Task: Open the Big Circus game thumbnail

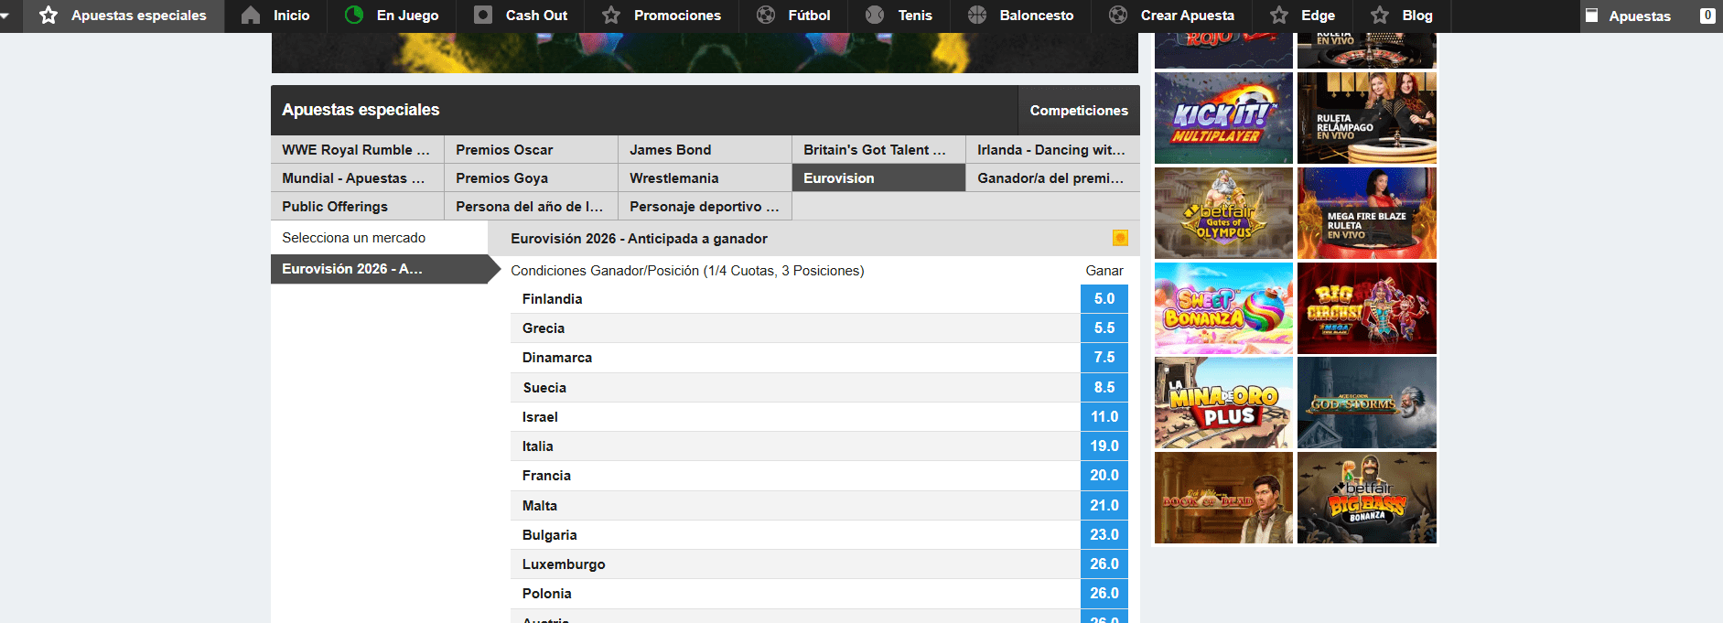Action: click(1367, 308)
